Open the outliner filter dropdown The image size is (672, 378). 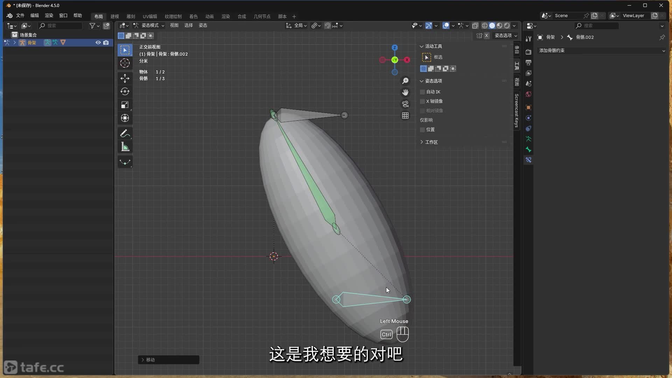pyautogui.click(x=94, y=26)
